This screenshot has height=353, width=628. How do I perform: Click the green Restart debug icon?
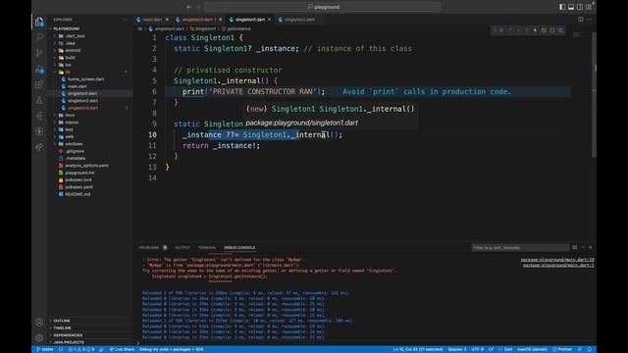click(x=544, y=30)
